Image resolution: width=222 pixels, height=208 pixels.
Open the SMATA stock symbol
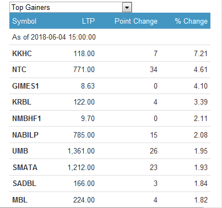25,167
